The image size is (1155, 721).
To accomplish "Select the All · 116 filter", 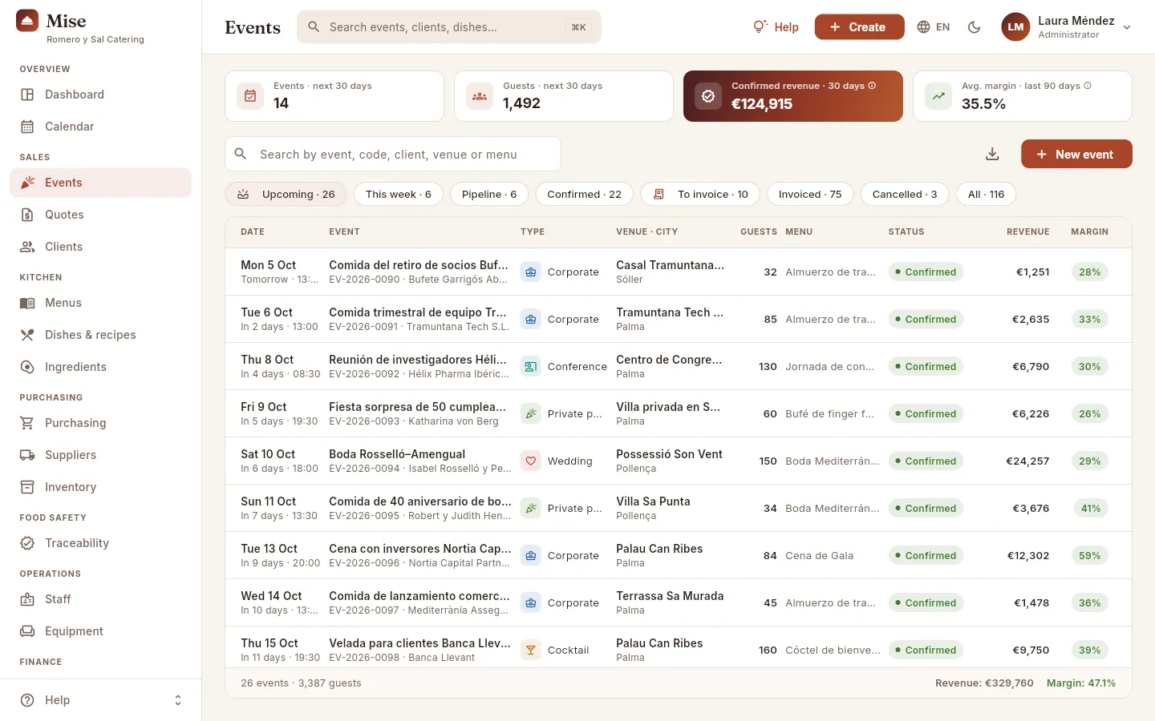I will pos(986,194).
